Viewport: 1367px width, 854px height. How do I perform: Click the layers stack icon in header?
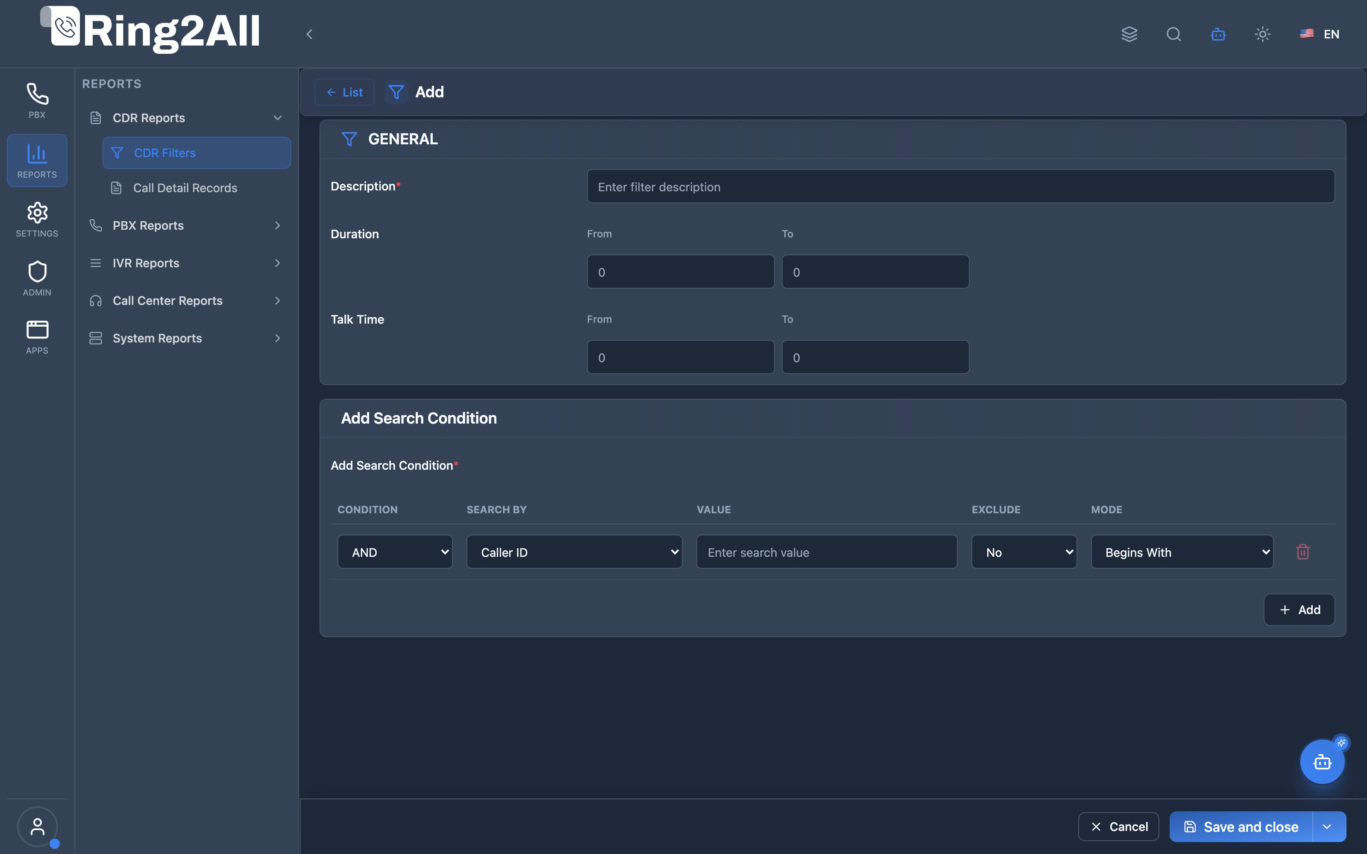pyautogui.click(x=1129, y=34)
